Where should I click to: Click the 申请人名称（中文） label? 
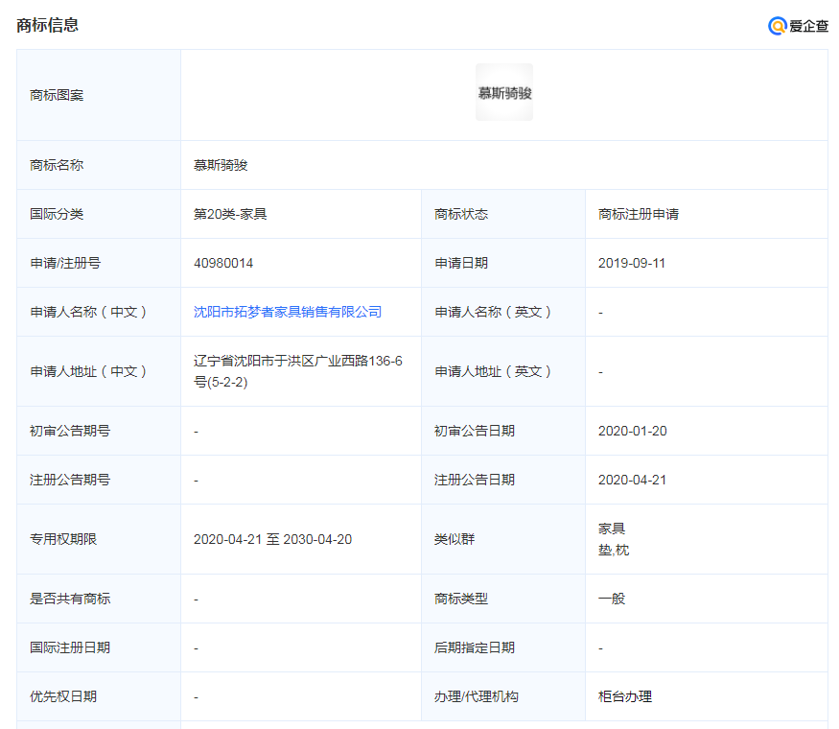88,312
